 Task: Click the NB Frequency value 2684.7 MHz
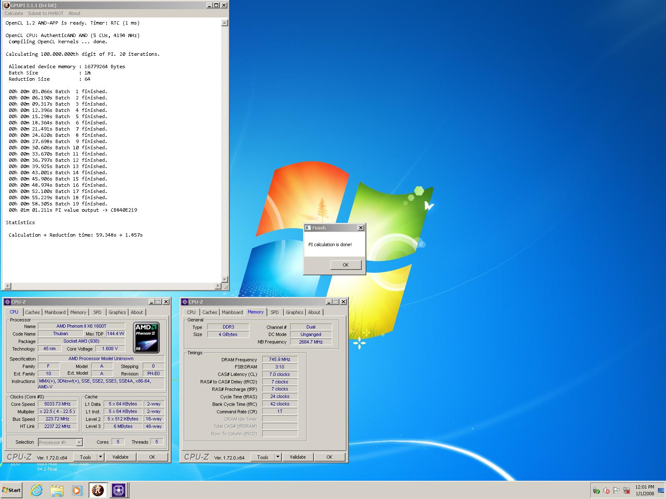click(x=311, y=342)
